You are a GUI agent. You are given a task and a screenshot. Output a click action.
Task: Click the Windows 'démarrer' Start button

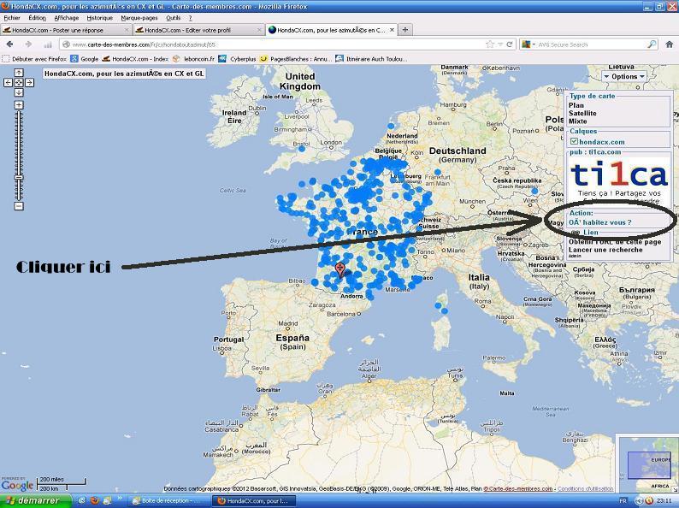(x=36, y=500)
